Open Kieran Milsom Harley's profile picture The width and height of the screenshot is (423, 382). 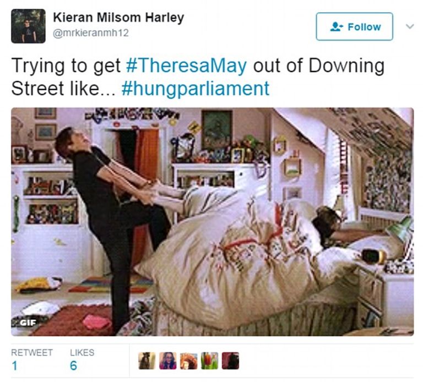click(28, 26)
